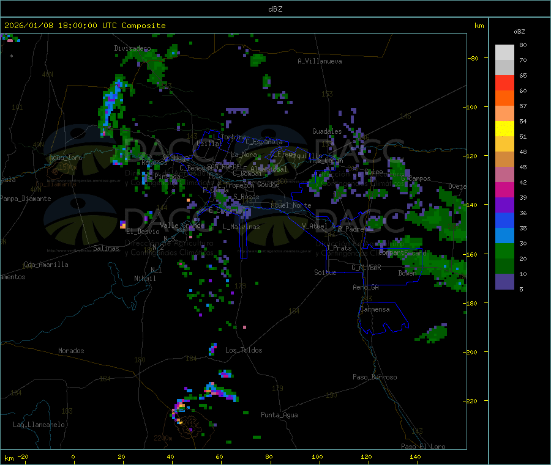Click the '-200' tick on the vertical km axis

[470, 352]
